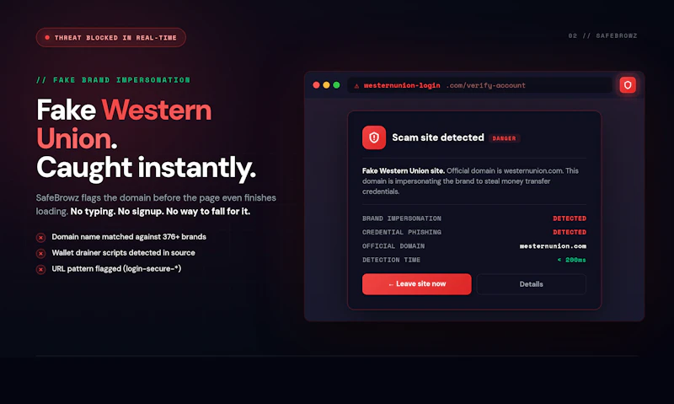This screenshot has height=404, width=674.
Task: Click the Fake Western Union site description
Action: tap(470, 180)
